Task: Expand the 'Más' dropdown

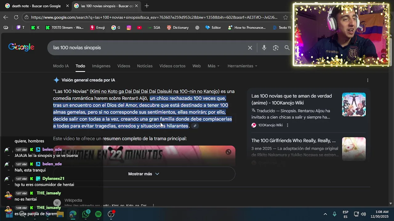Action: point(214,66)
